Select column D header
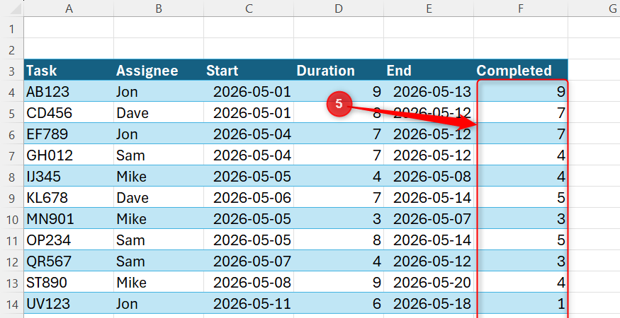The width and height of the screenshot is (620, 318). pyautogui.click(x=339, y=8)
